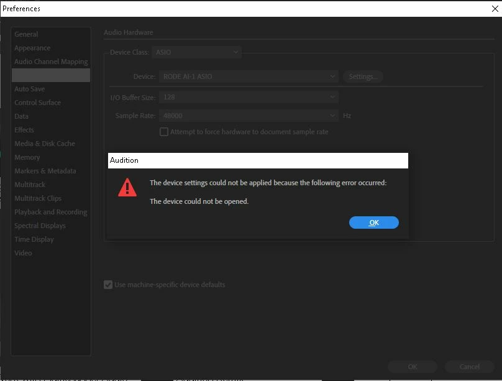Select the highlighted Audio Hardware sidebar entry
The width and height of the screenshot is (502, 381).
(51, 75)
